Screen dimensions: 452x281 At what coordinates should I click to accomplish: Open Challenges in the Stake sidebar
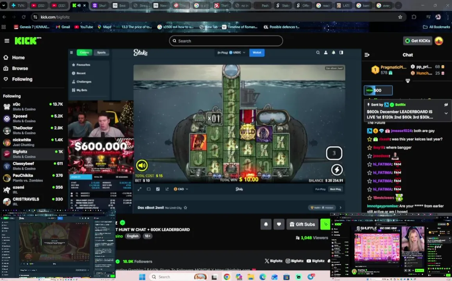coord(82,82)
